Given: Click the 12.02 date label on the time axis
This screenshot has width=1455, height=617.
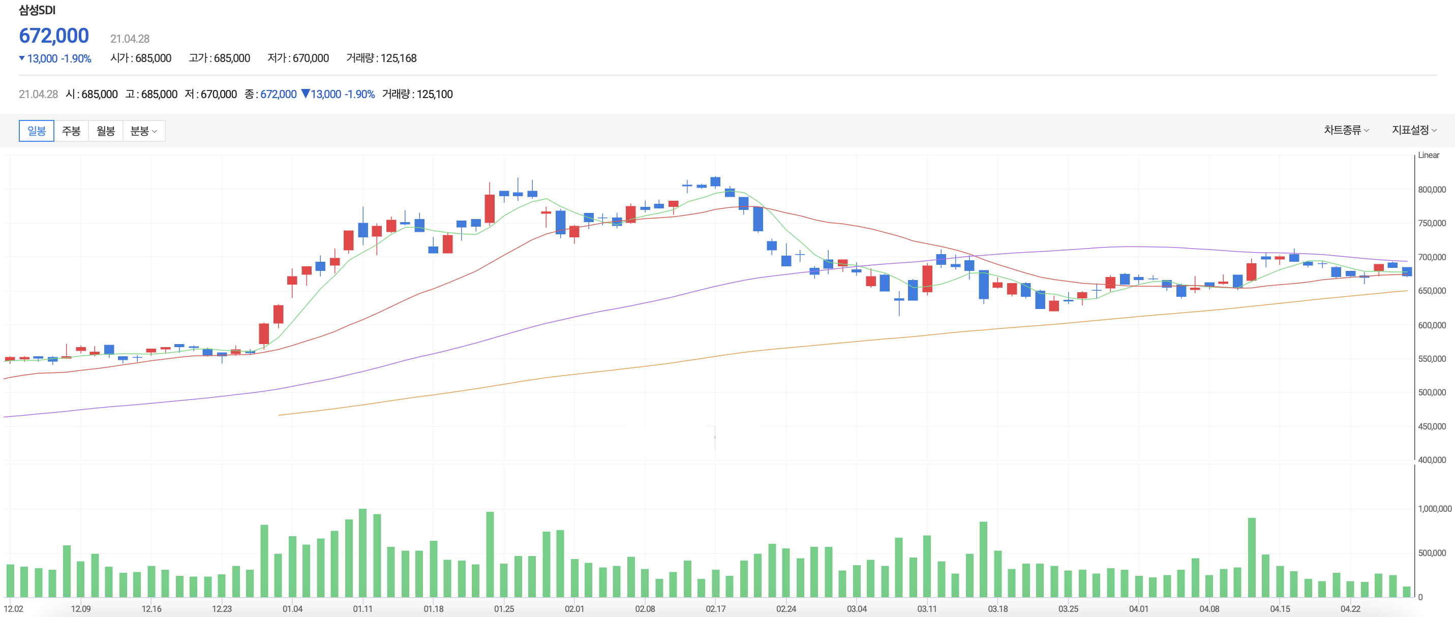Looking at the screenshot, I should (14, 608).
